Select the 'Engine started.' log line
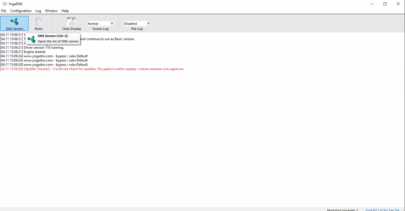 click(23, 52)
